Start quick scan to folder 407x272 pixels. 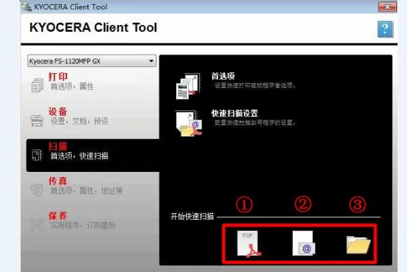click(x=358, y=244)
